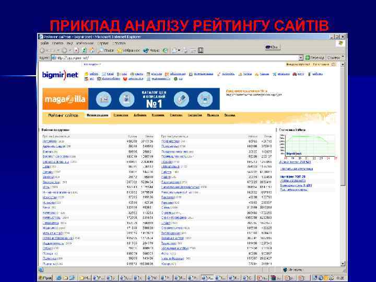Expand the Ссылки links bar chevron
Viewport: 376px width, 282px height.
tap(343, 57)
